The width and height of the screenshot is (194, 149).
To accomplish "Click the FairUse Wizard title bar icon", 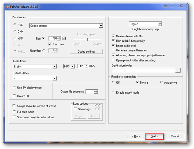I will [7, 7].
